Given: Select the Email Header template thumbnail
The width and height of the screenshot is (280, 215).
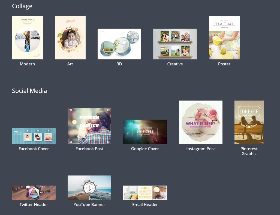Looking at the screenshot, I should [145, 193].
